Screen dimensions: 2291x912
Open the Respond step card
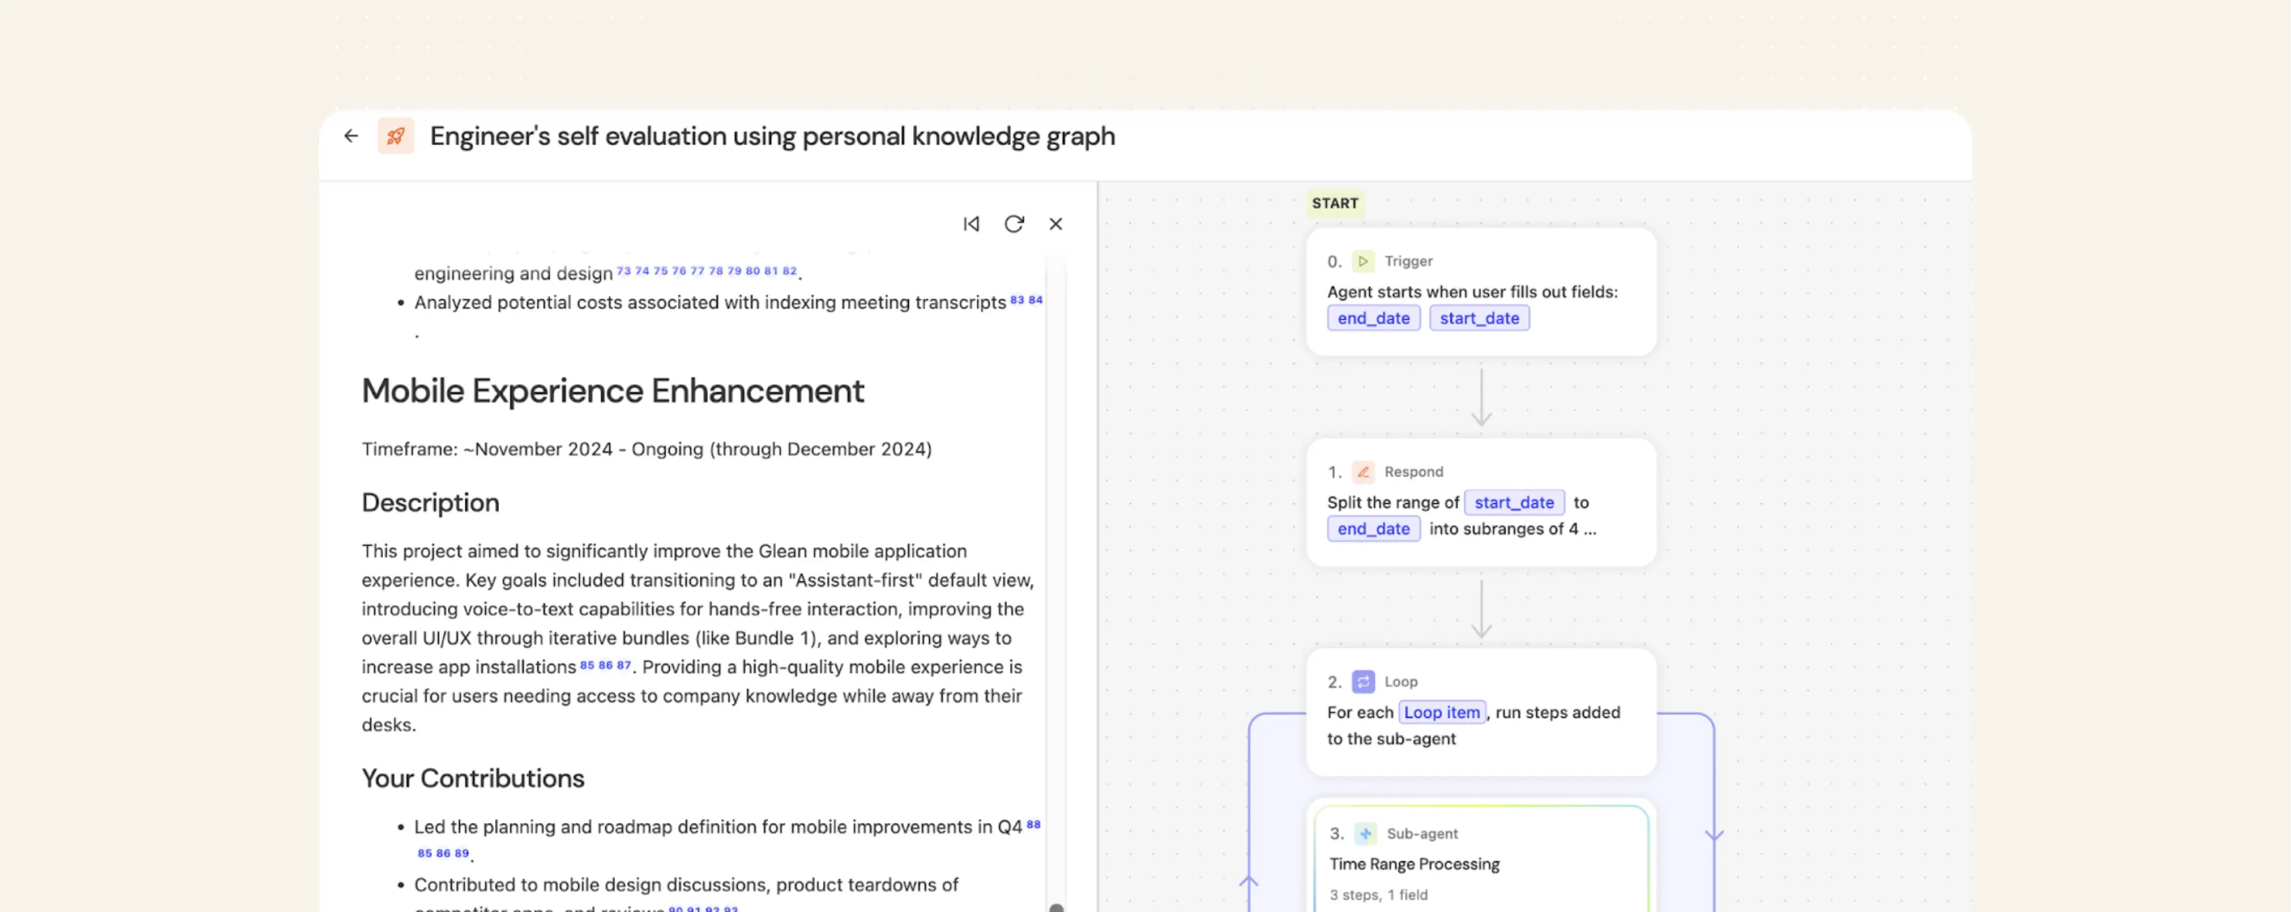click(1481, 502)
